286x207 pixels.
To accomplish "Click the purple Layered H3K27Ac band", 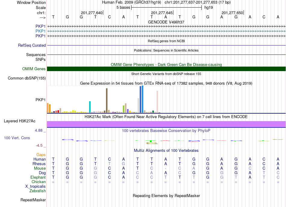I will [166, 124].
